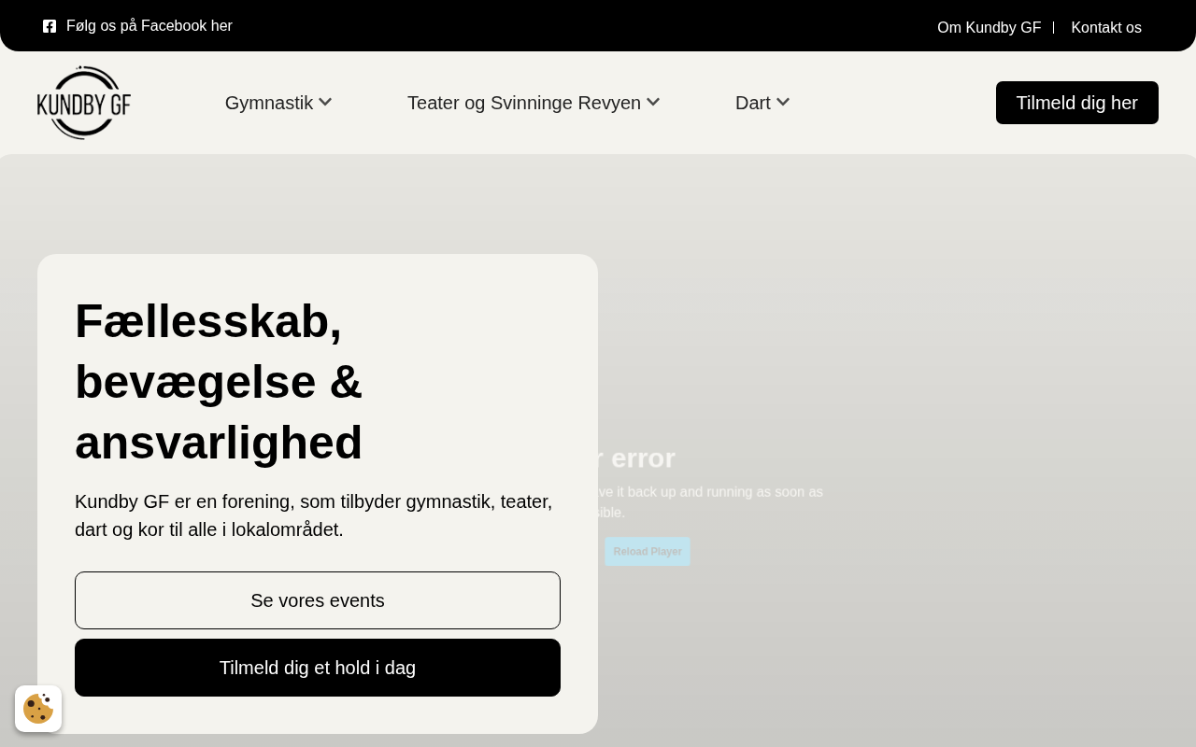Expand the chevron next to Dart
The image size is (1196, 747).
pos(783,102)
